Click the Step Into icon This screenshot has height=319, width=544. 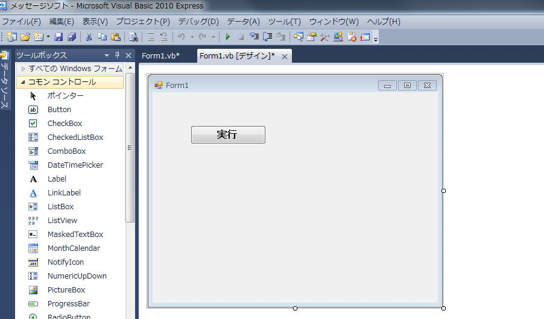coord(255,37)
